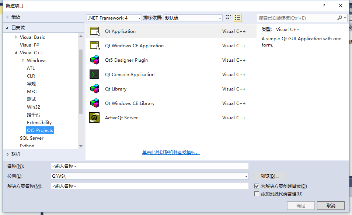Focus the 解决方案名称 input field
Viewport: 352px width, 215px height.
[150, 186]
